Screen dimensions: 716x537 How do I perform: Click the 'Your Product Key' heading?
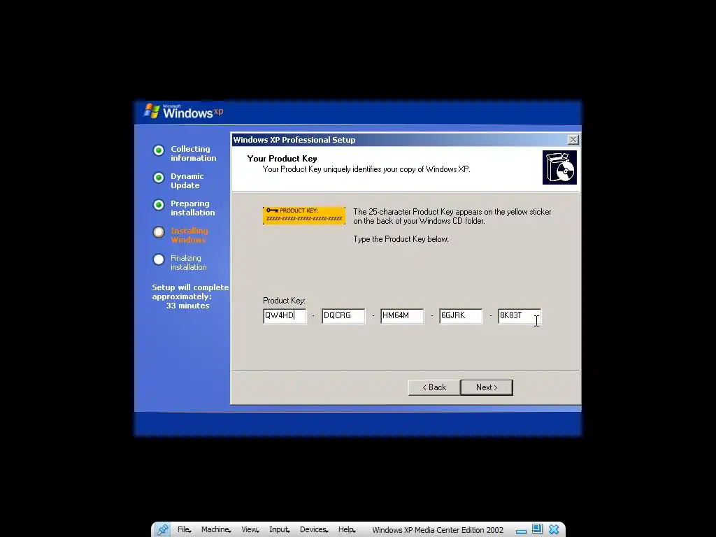coord(282,159)
